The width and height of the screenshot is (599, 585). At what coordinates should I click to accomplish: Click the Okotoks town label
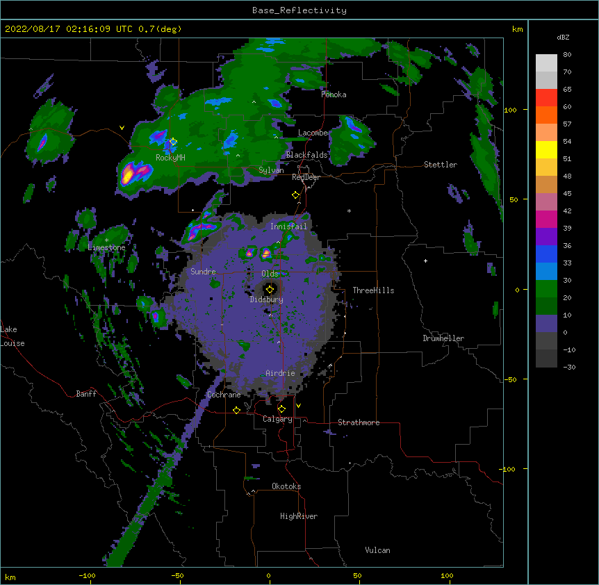(286, 486)
